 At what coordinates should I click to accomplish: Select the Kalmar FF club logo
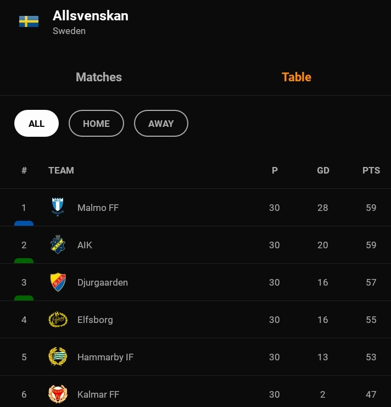pos(58,394)
